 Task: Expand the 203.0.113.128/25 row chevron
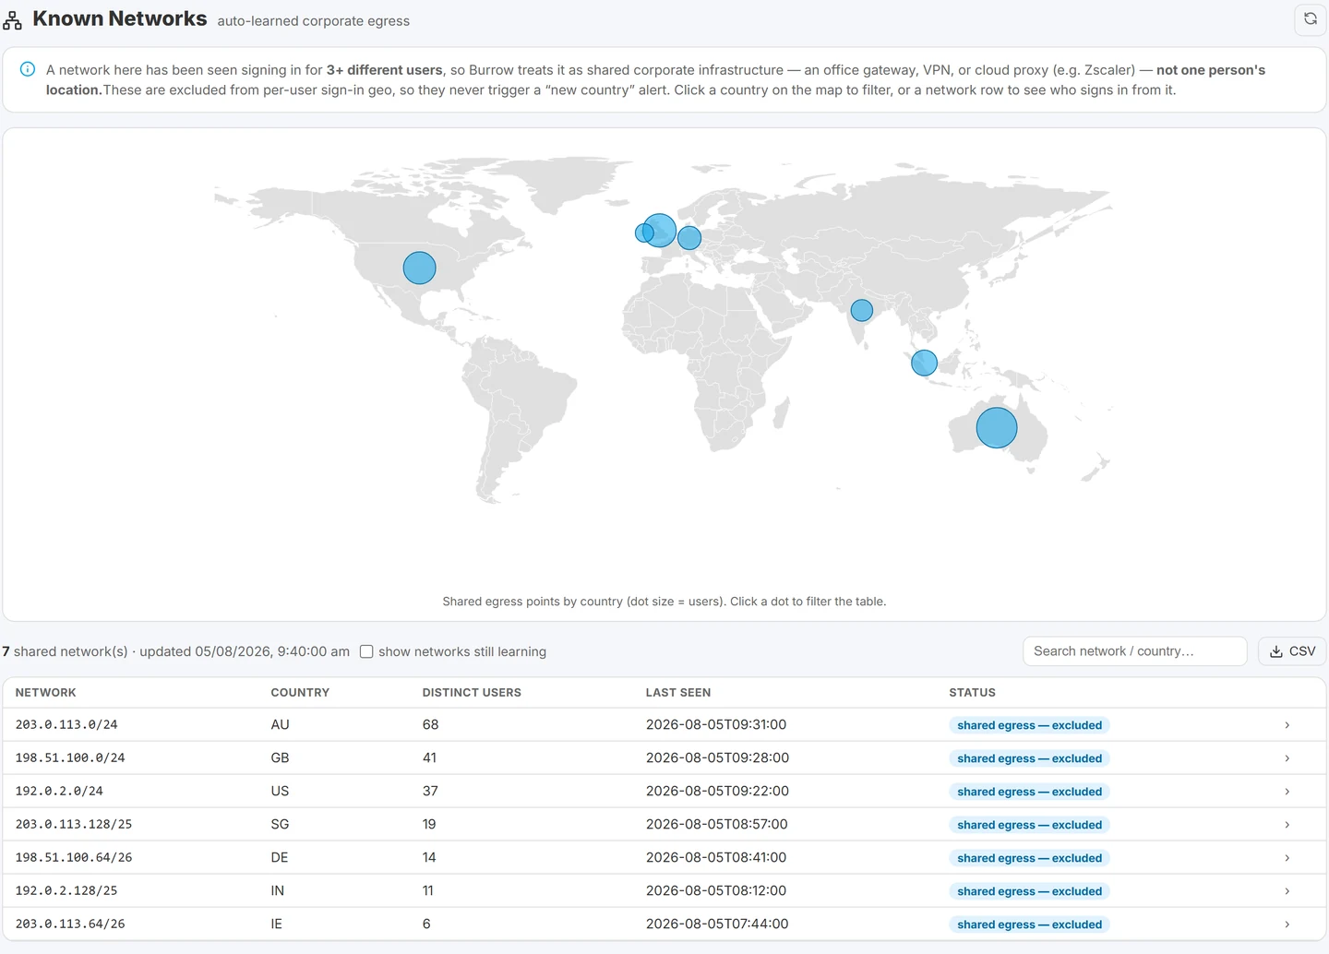point(1287,825)
